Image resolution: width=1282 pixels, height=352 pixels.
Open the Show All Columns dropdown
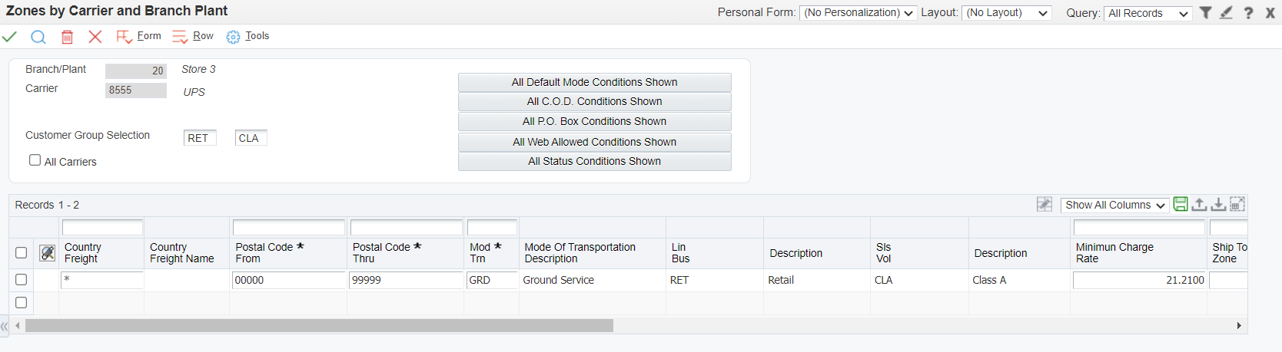(x=1114, y=205)
